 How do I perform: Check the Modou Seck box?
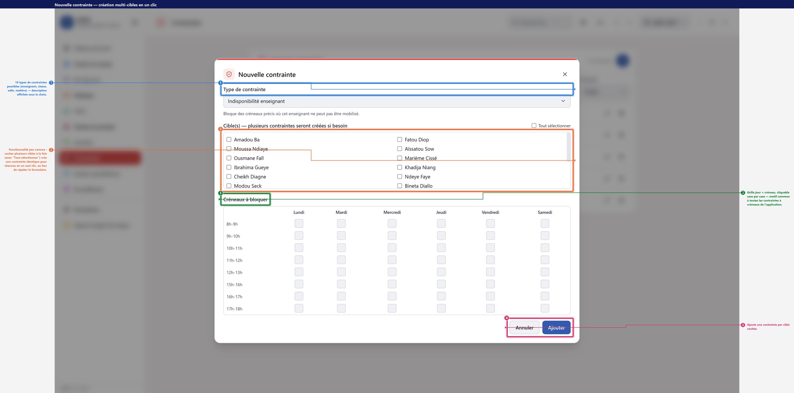click(x=229, y=186)
